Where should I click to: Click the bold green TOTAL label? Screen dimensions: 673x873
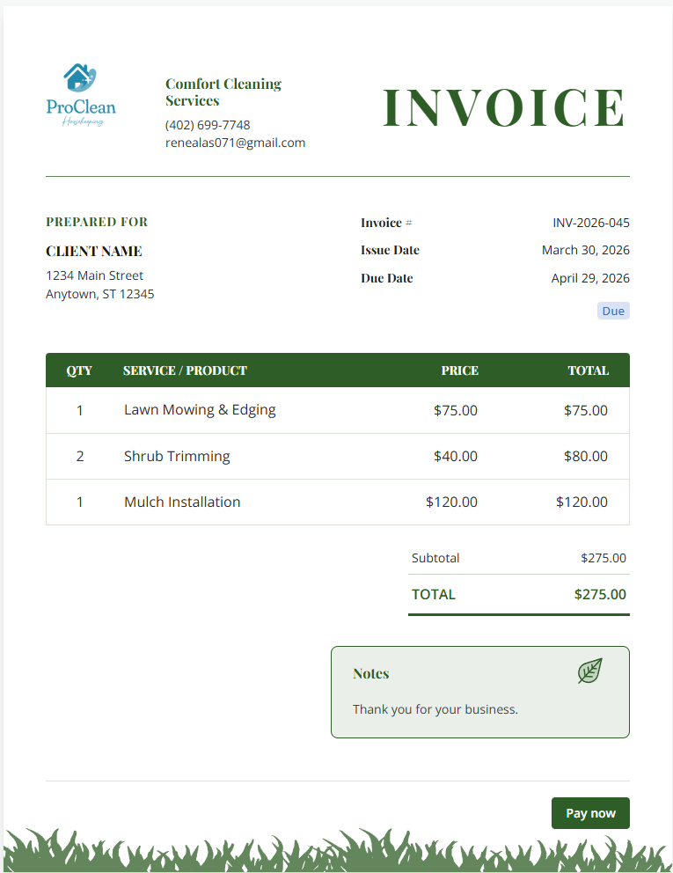coord(434,594)
